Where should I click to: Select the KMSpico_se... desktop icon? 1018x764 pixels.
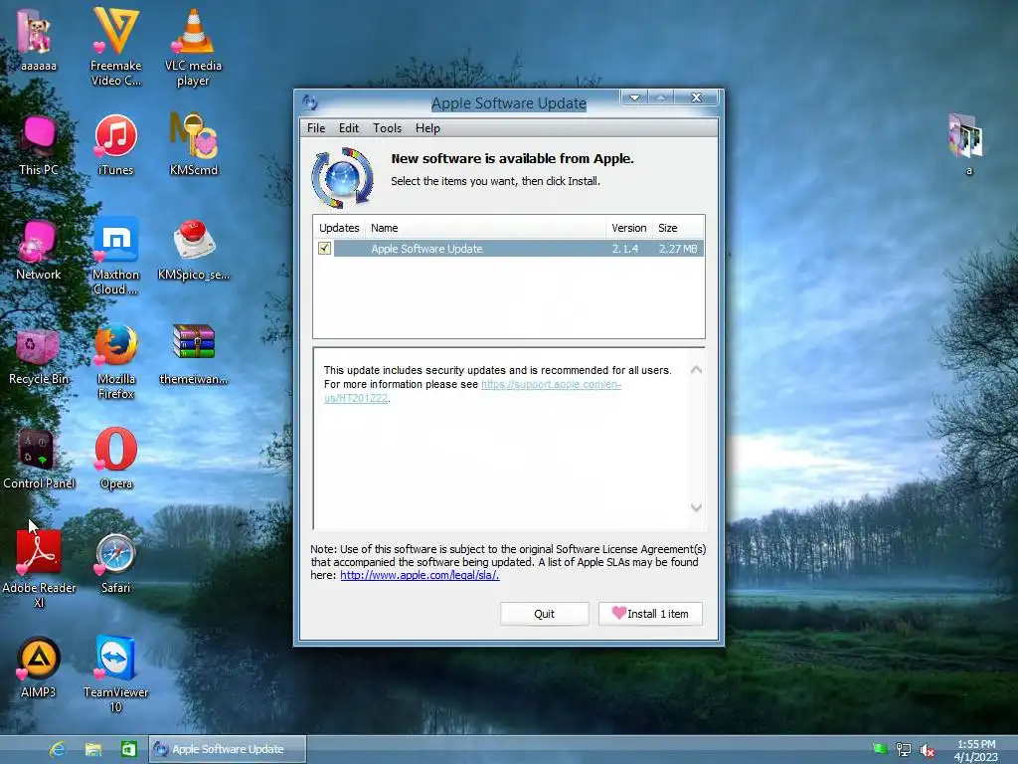click(194, 250)
